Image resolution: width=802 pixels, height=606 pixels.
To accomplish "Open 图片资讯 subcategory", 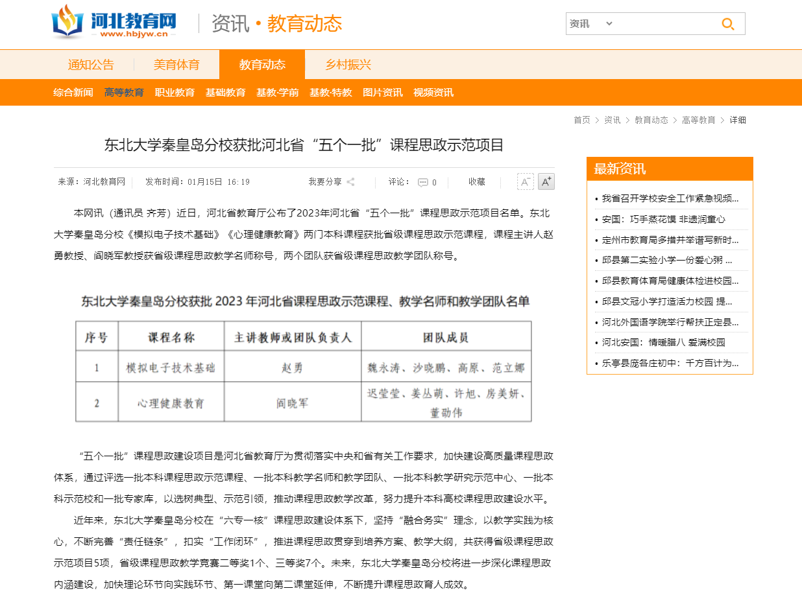I will pos(382,93).
